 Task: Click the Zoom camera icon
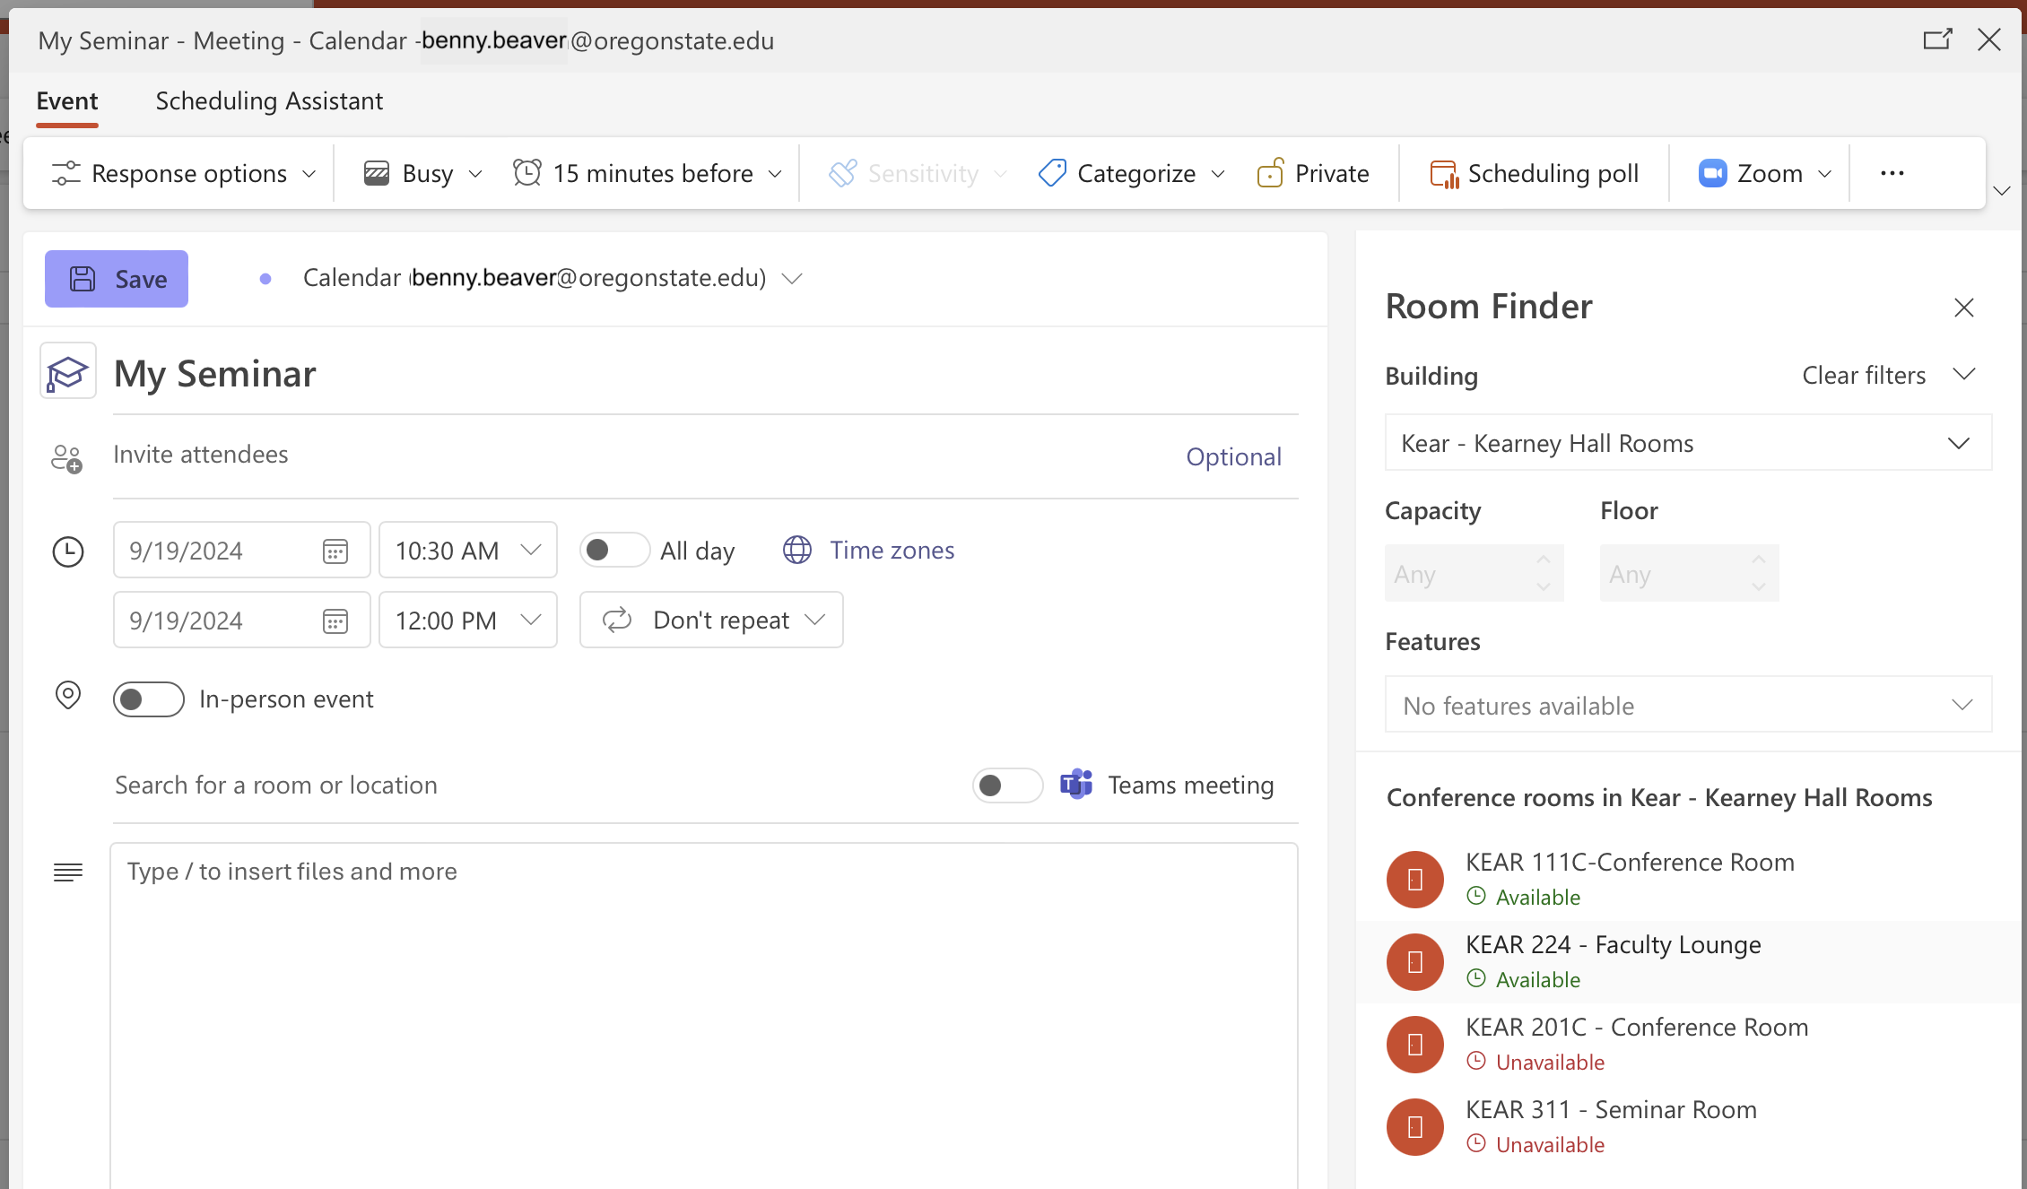(x=1713, y=173)
